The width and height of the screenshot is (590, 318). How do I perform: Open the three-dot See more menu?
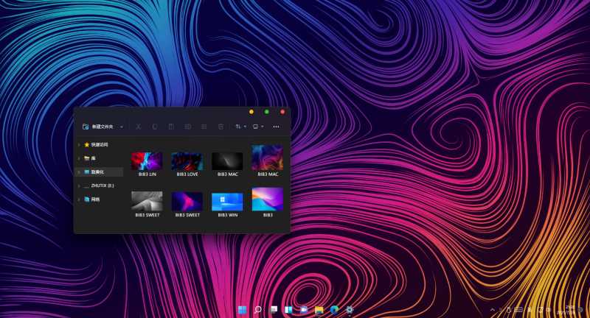click(x=276, y=127)
